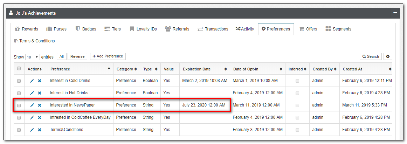Sort by Expiration Date column
This screenshot has width=407, height=144.
click(204, 69)
